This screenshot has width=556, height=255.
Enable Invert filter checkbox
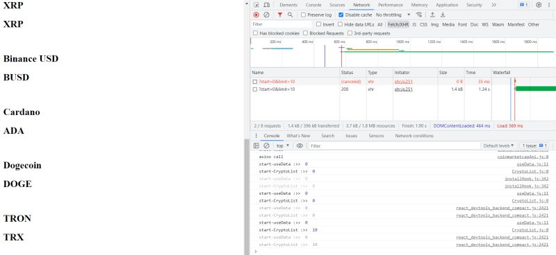(x=318, y=24)
